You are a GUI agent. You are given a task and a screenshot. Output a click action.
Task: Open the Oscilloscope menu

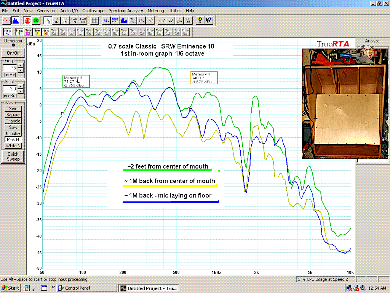(x=93, y=11)
